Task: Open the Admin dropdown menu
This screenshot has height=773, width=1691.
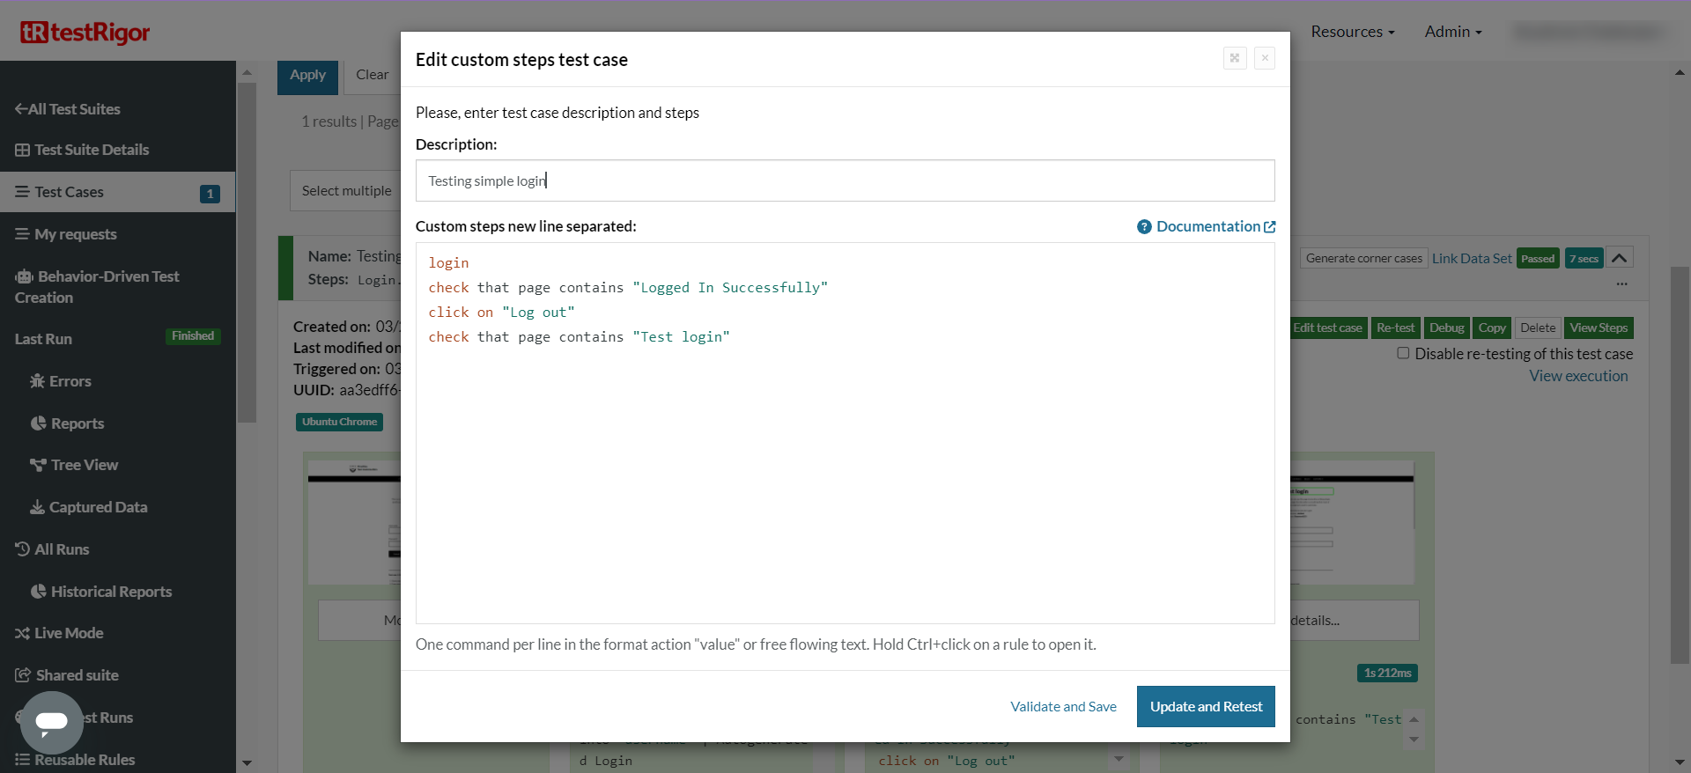Action: click(1452, 32)
